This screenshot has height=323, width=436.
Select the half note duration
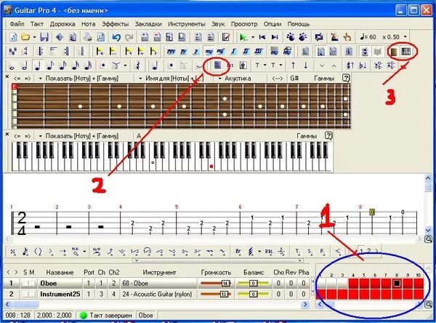(25, 66)
